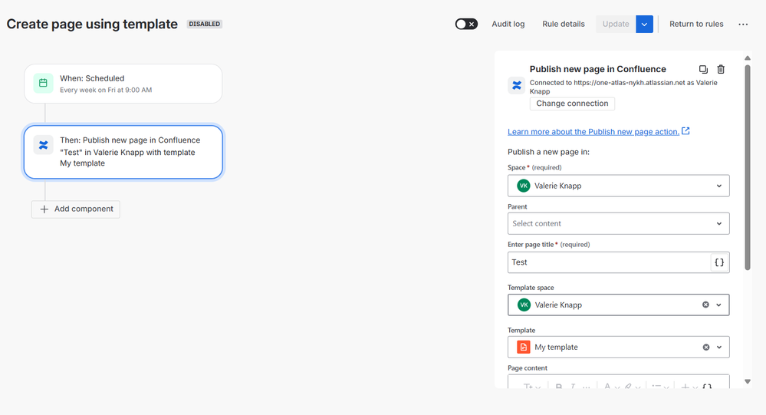Click the Page content label
766x415 pixels.
[527, 368]
